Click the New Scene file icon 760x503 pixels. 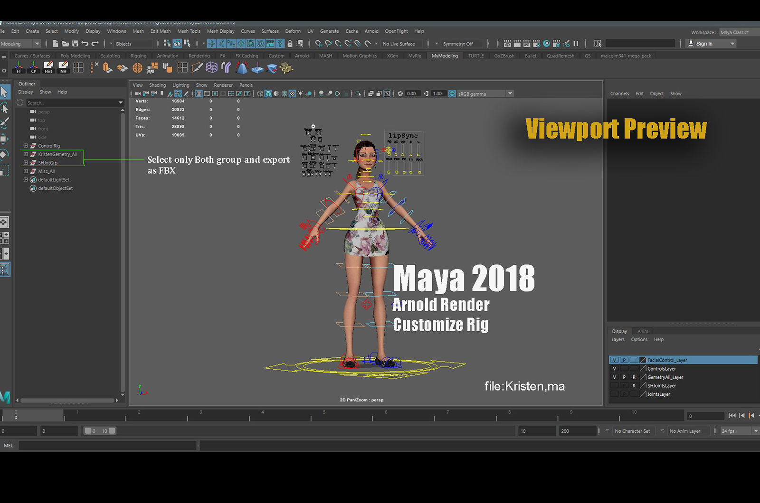pos(56,44)
